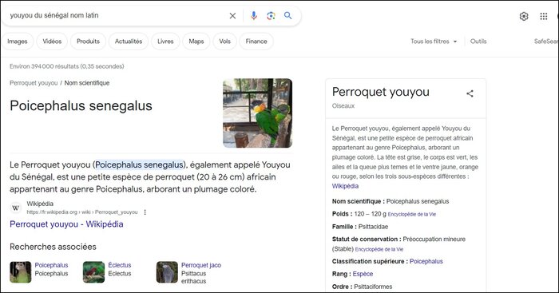Open Perroquet jaco related search link
The width and height of the screenshot is (559, 293).
pyautogui.click(x=201, y=265)
